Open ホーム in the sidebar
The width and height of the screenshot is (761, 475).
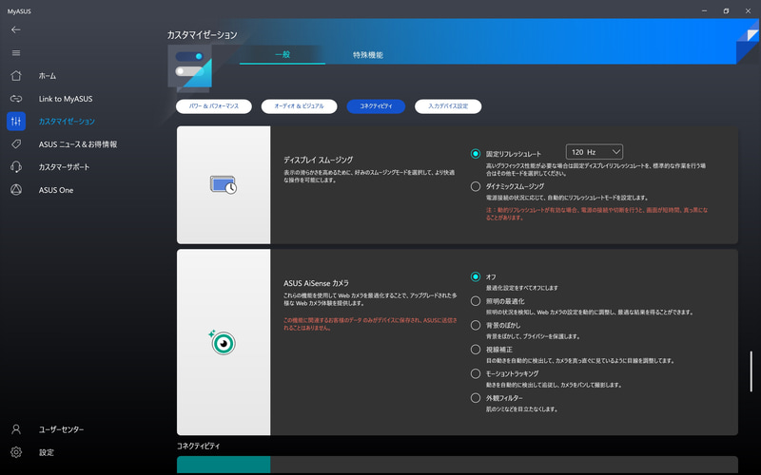(x=47, y=76)
